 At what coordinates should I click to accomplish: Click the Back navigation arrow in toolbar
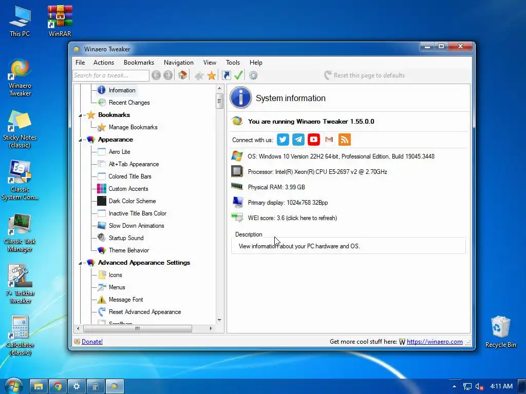coord(156,75)
